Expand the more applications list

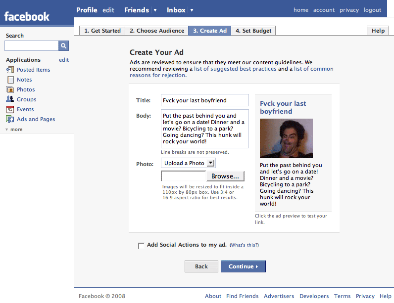coord(14,130)
